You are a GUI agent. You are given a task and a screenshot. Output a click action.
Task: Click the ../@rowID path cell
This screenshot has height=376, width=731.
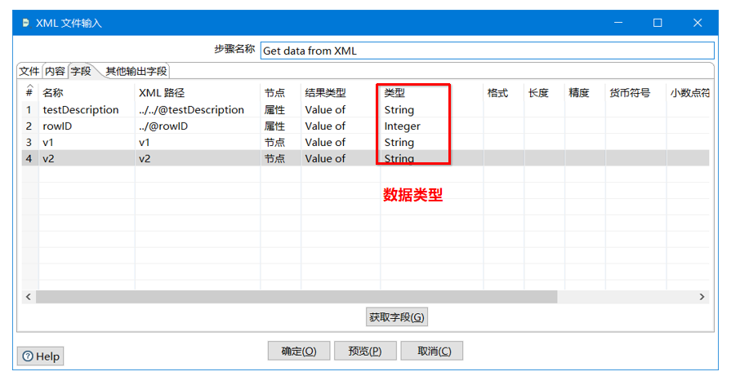[x=197, y=126]
